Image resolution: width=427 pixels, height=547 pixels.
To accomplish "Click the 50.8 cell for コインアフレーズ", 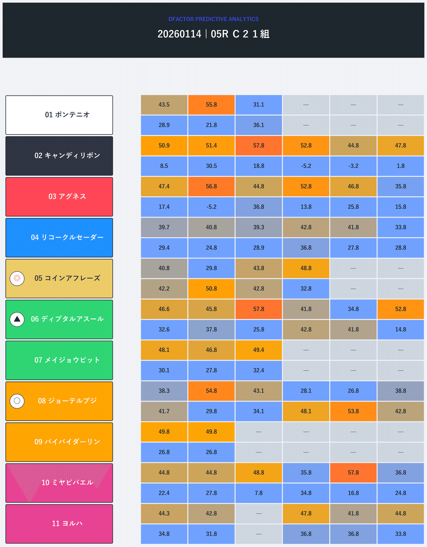I will tap(211, 289).
